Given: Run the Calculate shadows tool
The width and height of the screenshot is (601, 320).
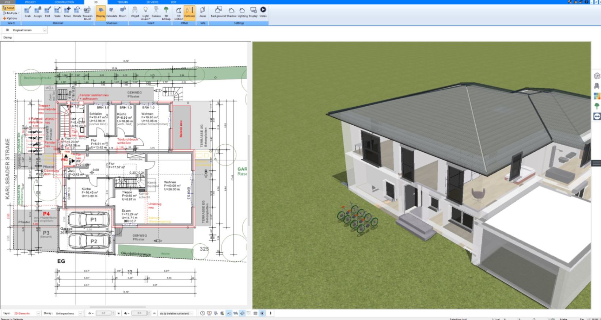Looking at the screenshot, I should pyautogui.click(x=112, y=12).
